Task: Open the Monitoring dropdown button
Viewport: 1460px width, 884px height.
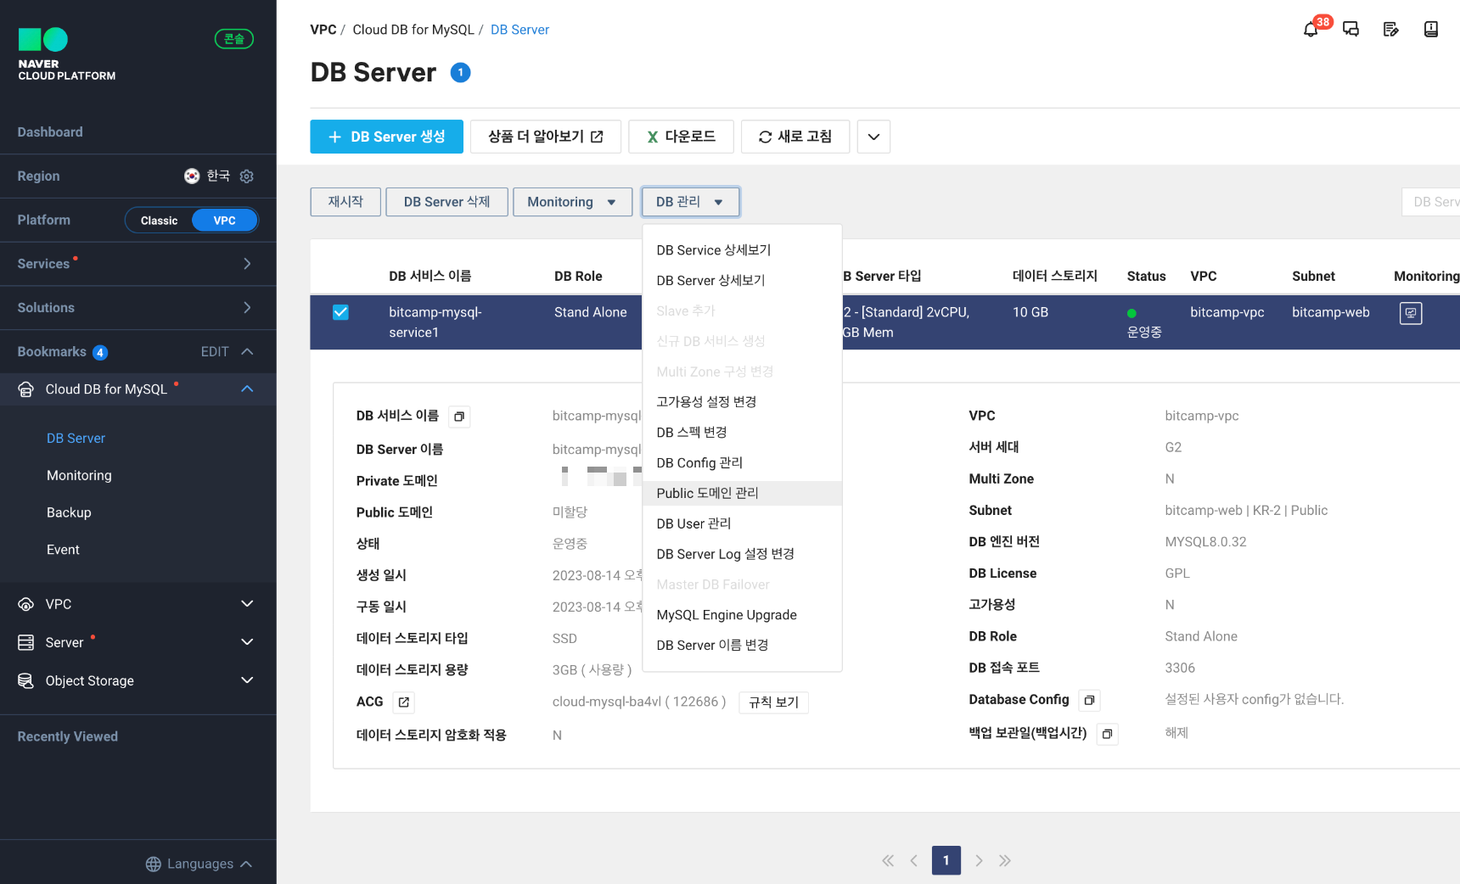Action: click(573, 202)
